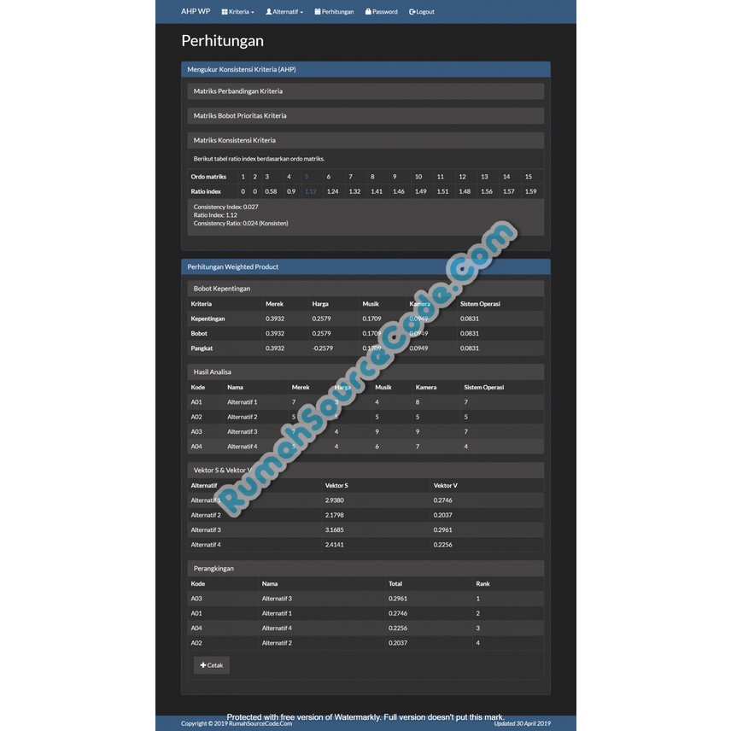Click the Perhitungan page heading
This screenshot has width=731, height=731.
click(222, 40)
